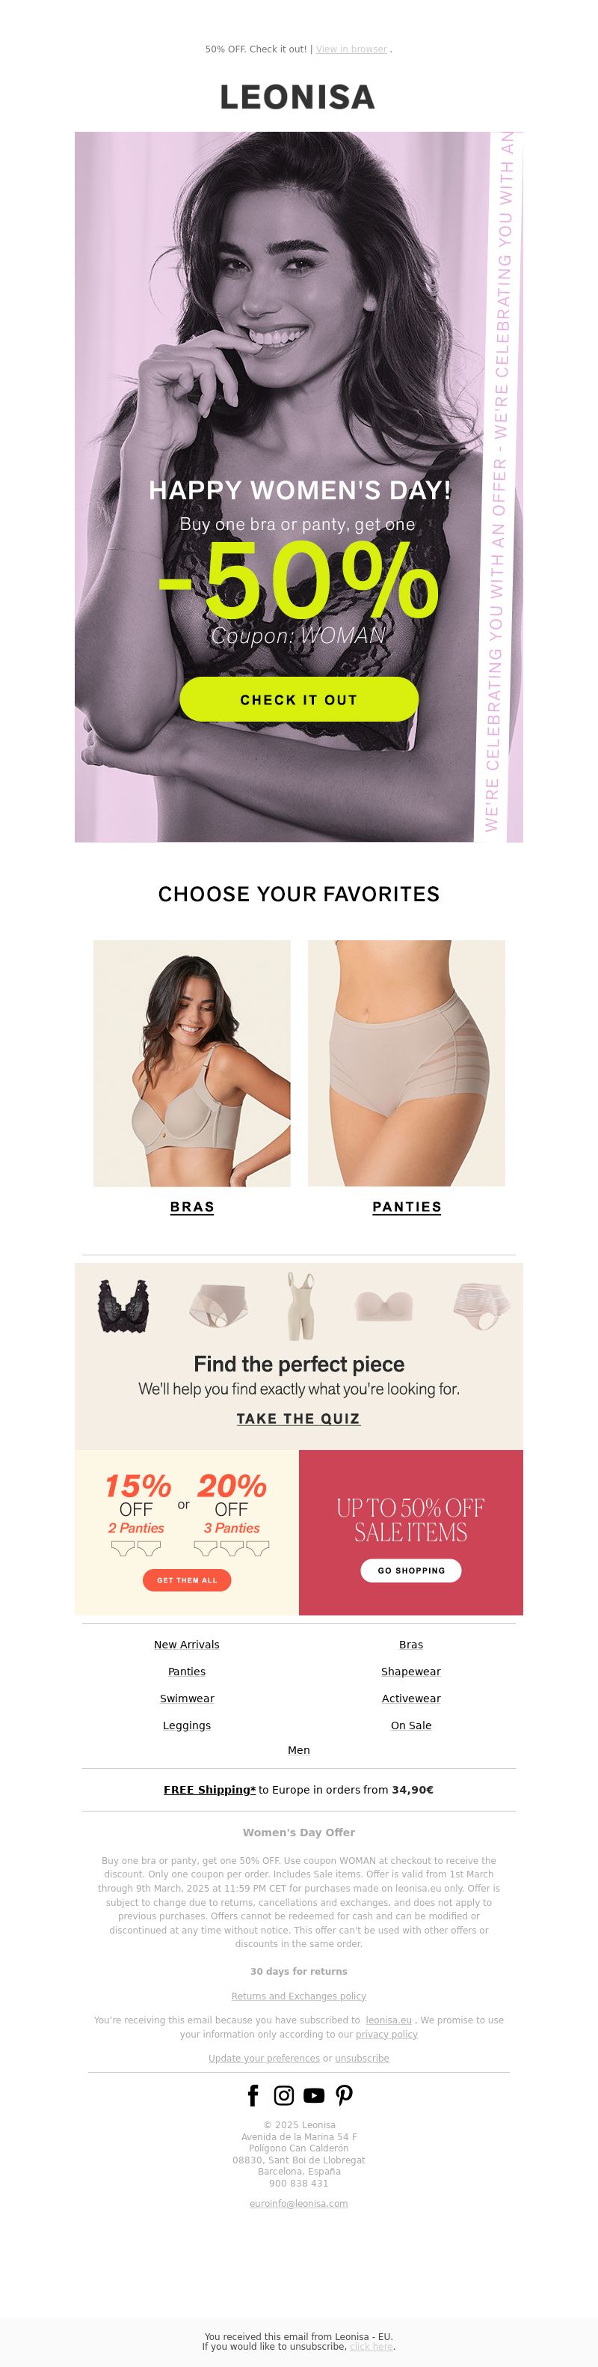
Task: Open the Pinterest icon in footer
Action: tap(344, 2095)
